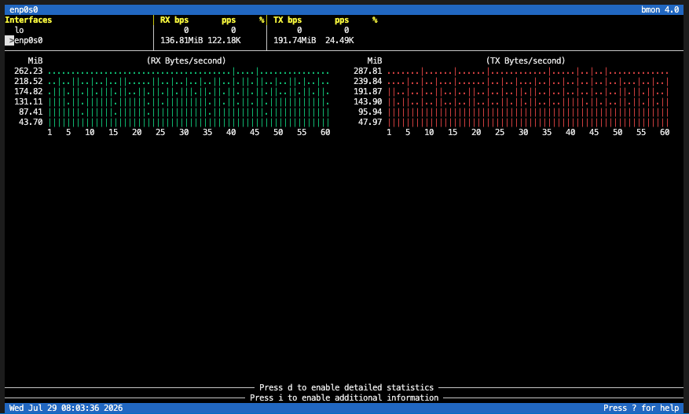Click the TX graph 191.87 scale label
Screen dimensions: 689x414
(368, 91)
